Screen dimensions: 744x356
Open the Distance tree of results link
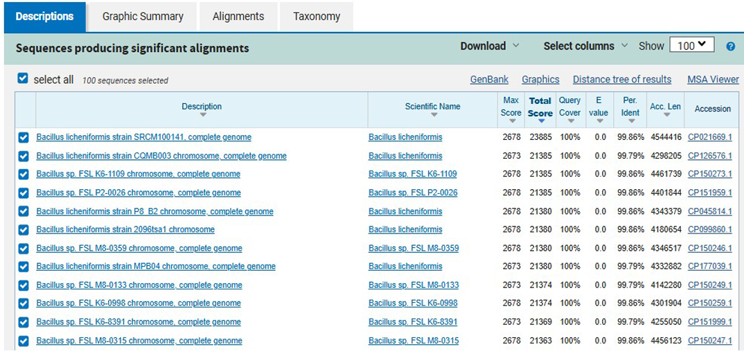(x=621, y=80)
